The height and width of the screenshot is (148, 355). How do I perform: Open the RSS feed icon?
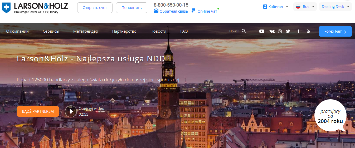pos(308,31)
